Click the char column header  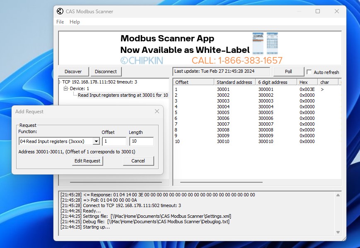point(328,82)
